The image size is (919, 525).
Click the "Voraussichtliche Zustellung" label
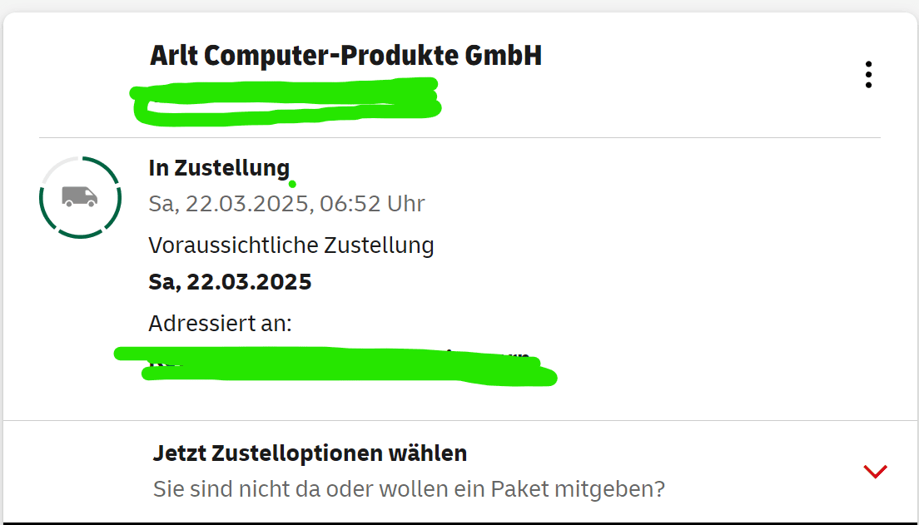tap(291, 245)
